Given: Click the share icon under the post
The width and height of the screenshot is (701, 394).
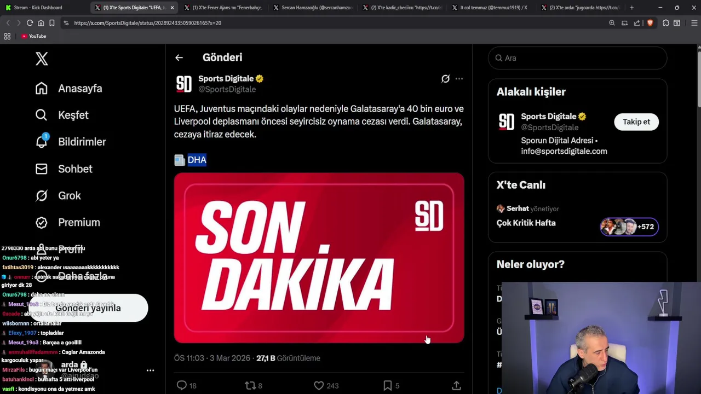Looking at the screenshot, I should (x=456, y=386).
